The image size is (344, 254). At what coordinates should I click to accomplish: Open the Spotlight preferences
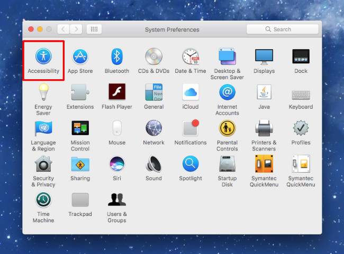point(191,164)
